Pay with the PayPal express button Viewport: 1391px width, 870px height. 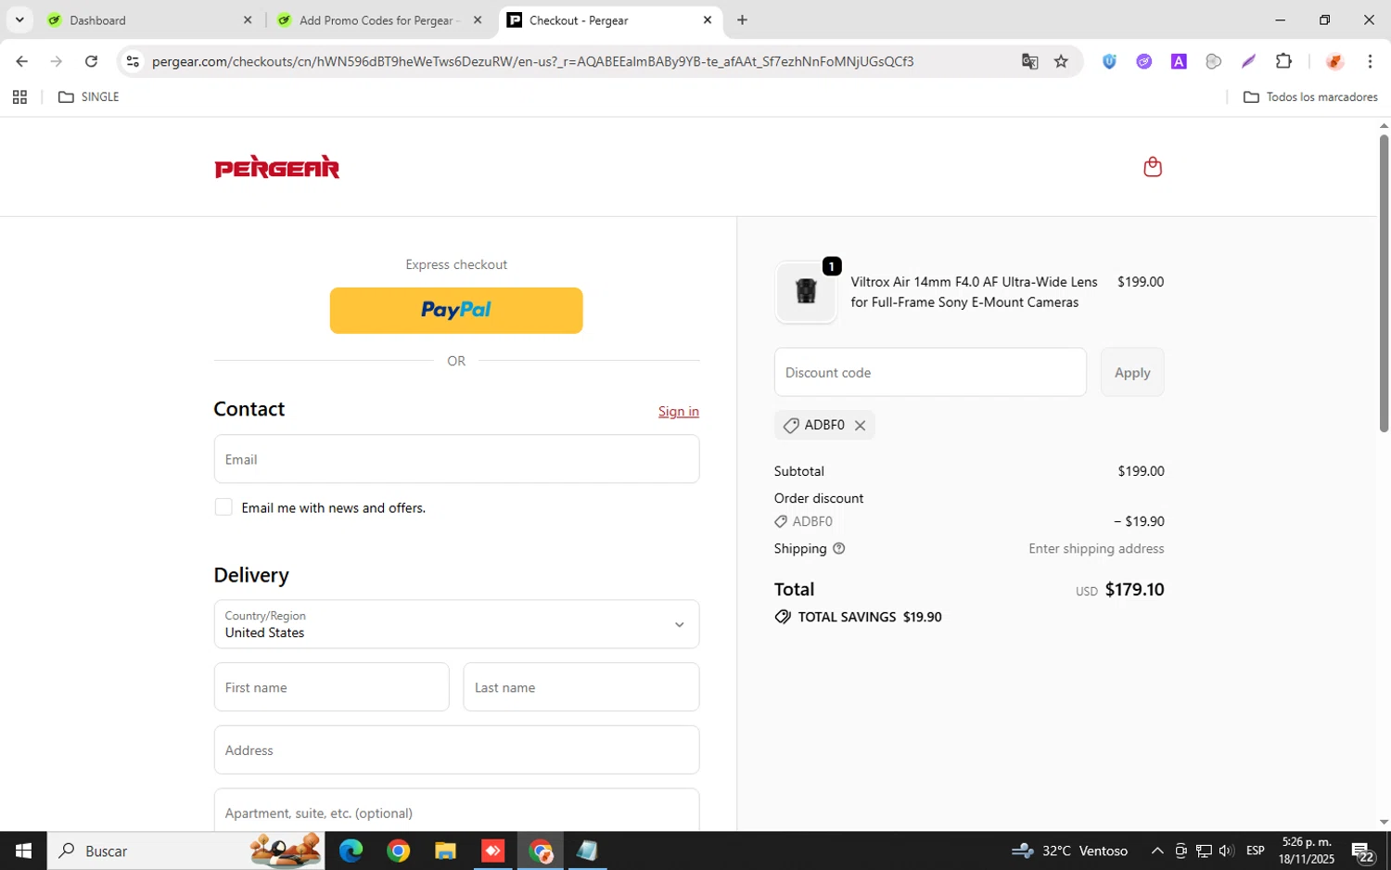tap(456, 311)
